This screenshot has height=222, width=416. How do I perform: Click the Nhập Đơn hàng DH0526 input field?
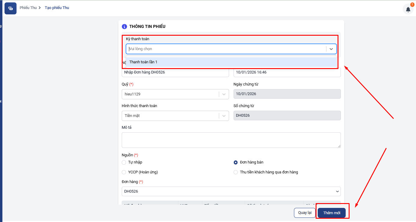pos(175,72)
